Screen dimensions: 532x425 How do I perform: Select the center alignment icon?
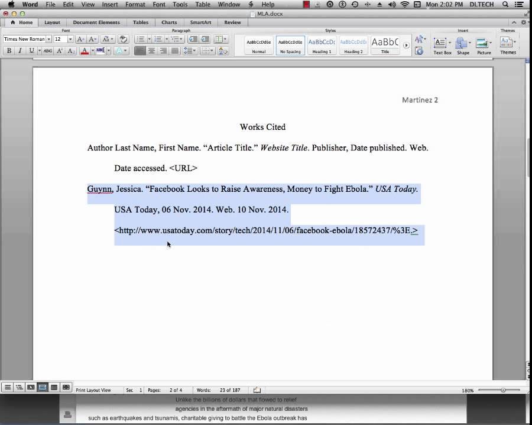tap(150, 51)
